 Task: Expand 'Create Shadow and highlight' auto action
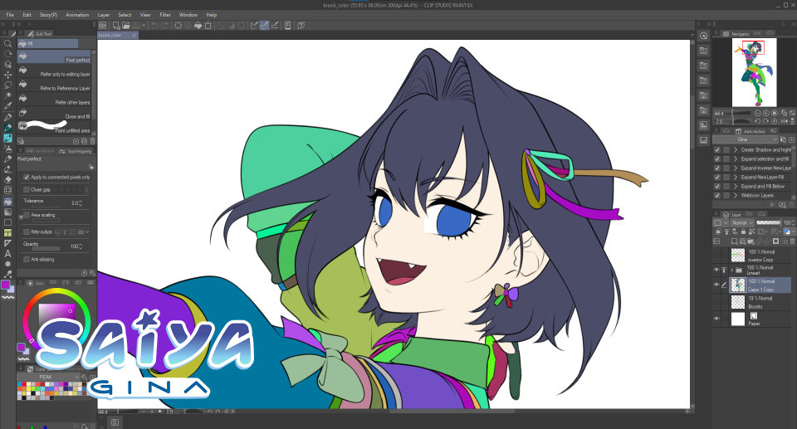[x=735, y=150]
